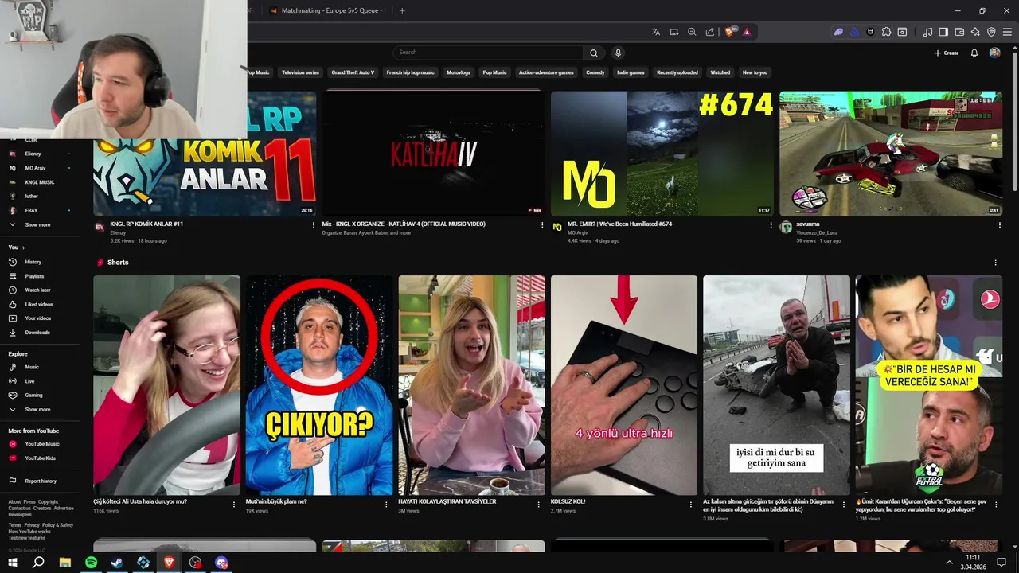Viewport: 1019px width, 573px height.
Task: Select the French hip hop music chip
Action: [x=410, y=72]
